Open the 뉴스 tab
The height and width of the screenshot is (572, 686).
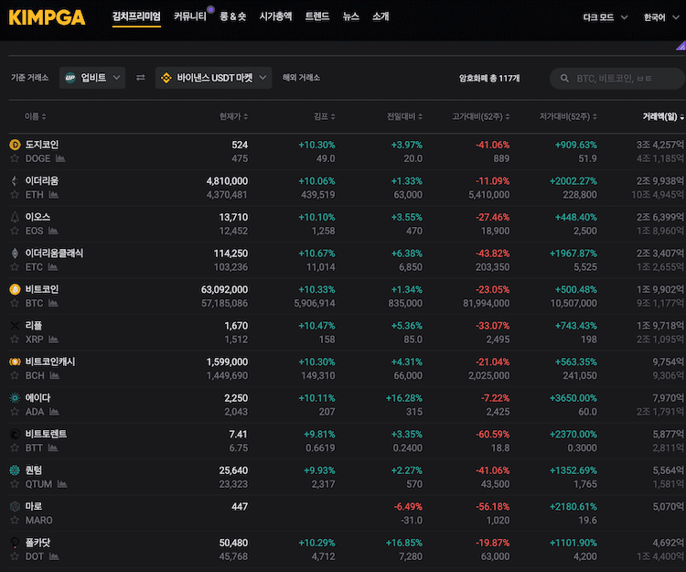pyautogui.click(x=351, y=16)
